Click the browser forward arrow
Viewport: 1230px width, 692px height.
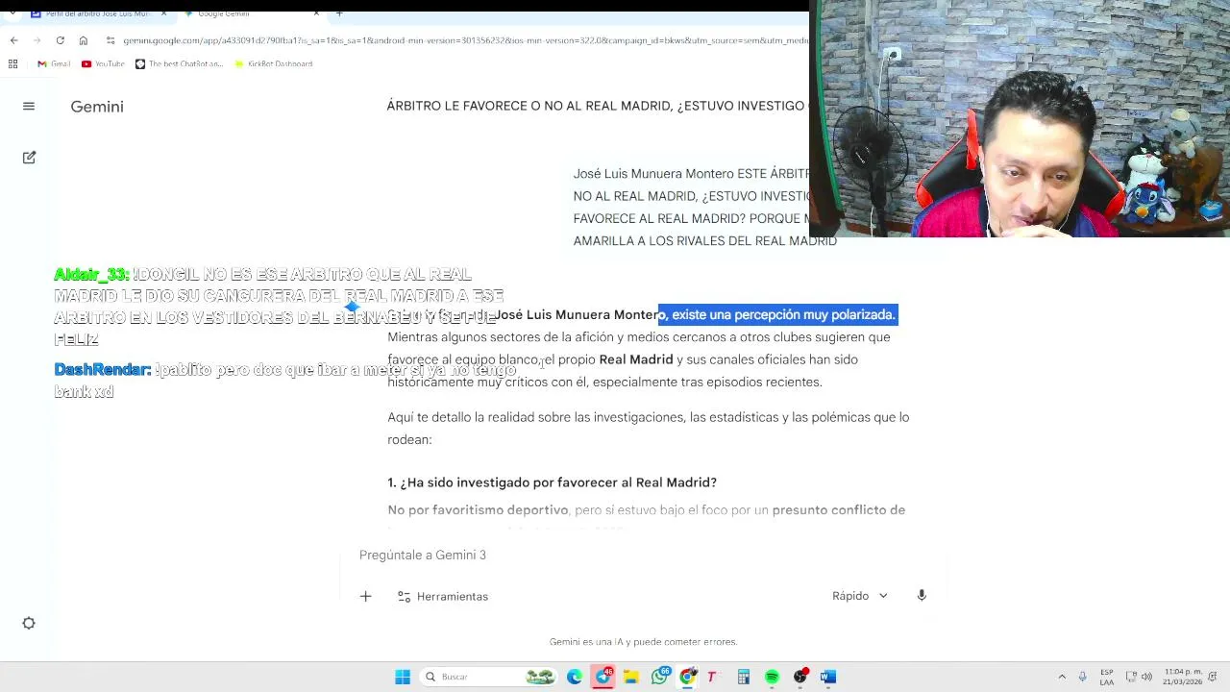(x=37, y=40)
